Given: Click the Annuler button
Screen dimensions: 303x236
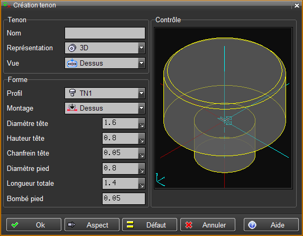Looking at the screenshot, I should 208,225.
